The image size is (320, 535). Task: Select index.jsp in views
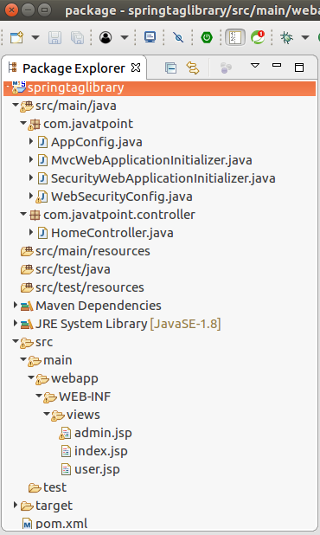pyautogui.click(x=101, y=451)
